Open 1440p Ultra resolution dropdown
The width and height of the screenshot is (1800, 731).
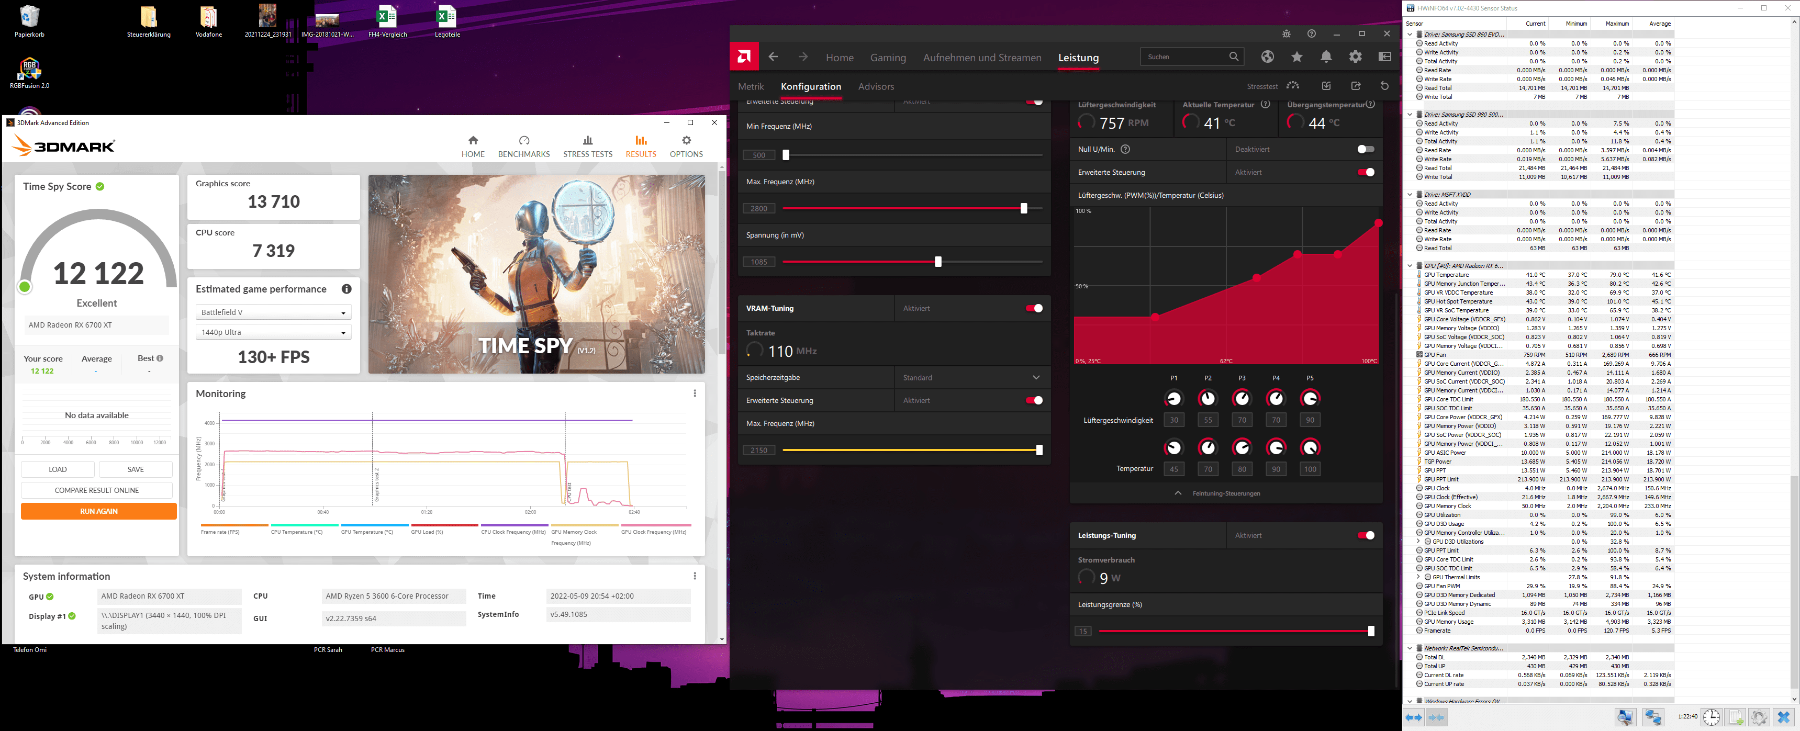click(x=273, y=333)
